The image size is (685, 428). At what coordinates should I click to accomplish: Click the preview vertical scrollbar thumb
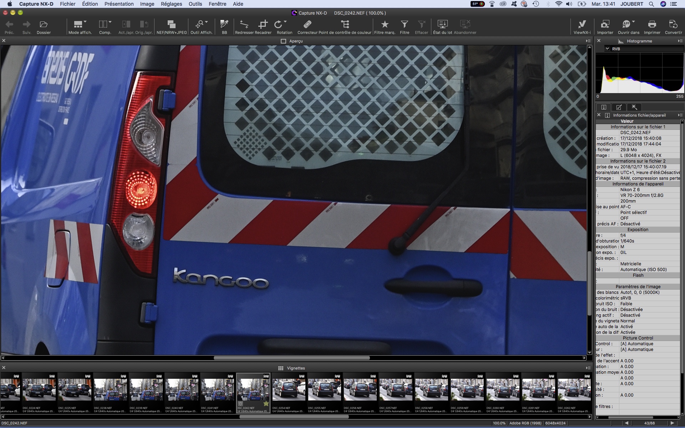[x=589, y=284]
